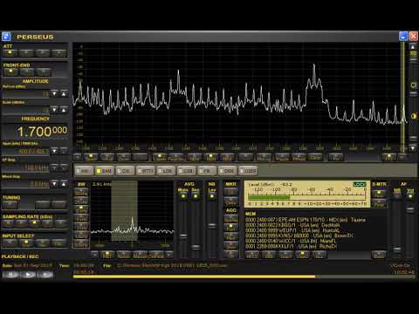Adjust the AVG Main slider handle
419x314 pixels.
[183, 235]
